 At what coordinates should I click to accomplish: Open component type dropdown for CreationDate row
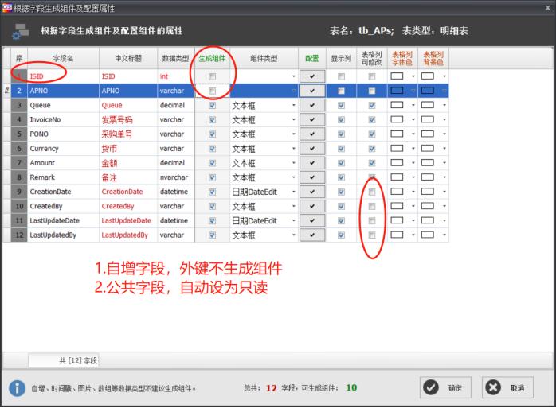(x=294, y=192)
